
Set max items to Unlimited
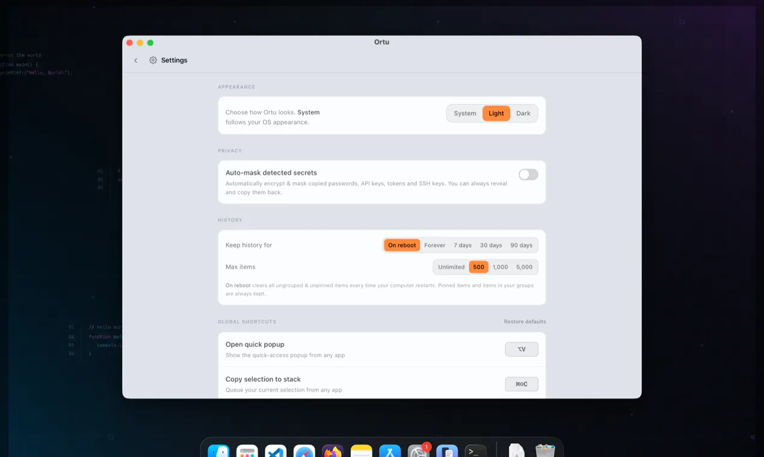click(x=451, y=267)
